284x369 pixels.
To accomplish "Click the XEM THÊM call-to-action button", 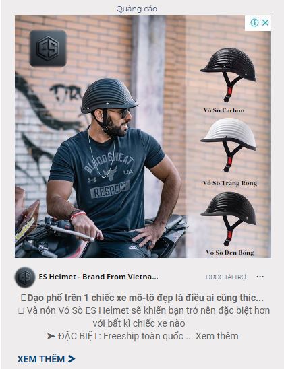I will [46, 359].
